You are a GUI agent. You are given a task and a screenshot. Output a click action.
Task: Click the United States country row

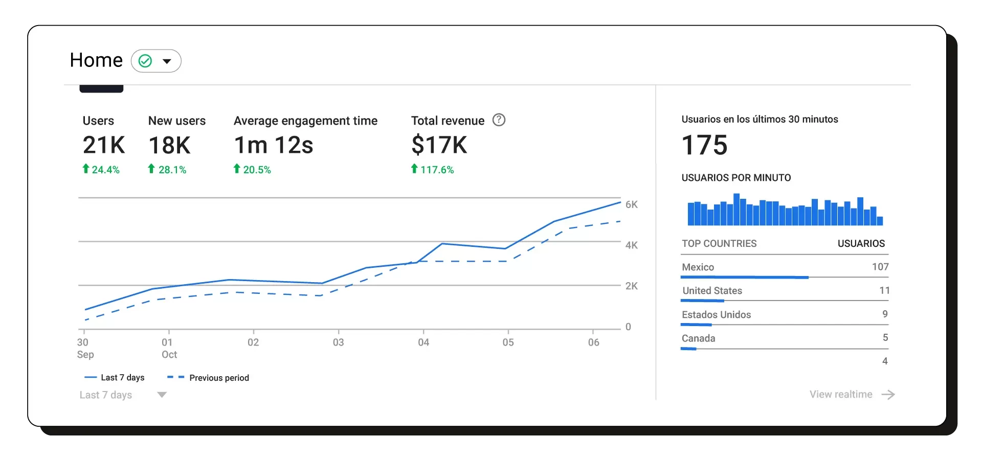(x=785, y=291)
